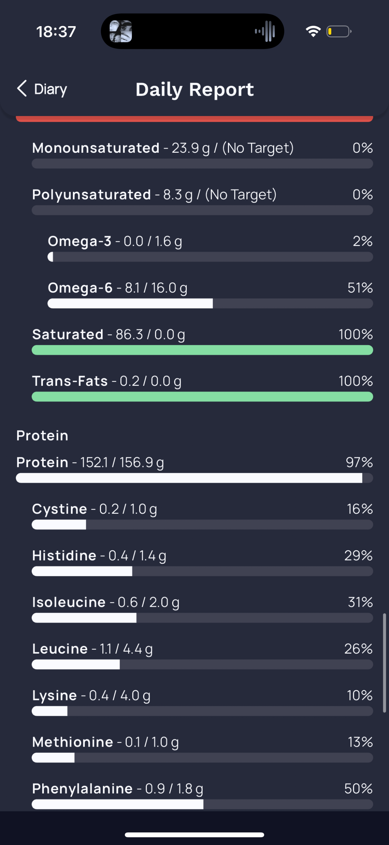
Task: Open the Now Playing album thumbnail
Action: tap(121, 32)
